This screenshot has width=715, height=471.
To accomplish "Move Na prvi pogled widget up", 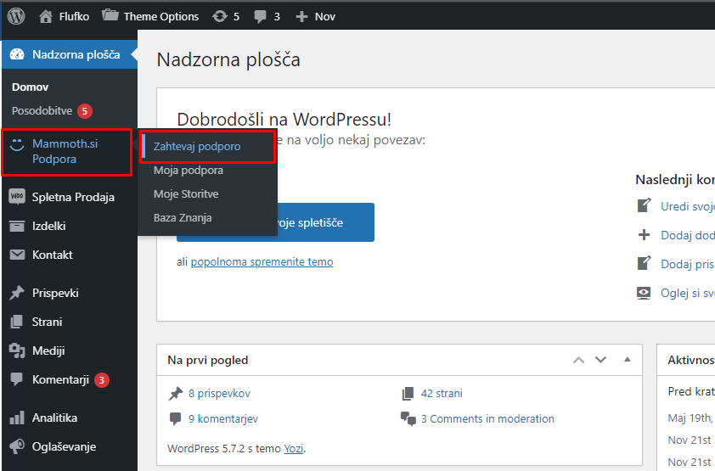I will coord(578,360).
